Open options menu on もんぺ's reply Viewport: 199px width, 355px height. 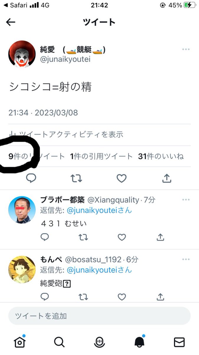pyautogui.click(x=186, y=259)
